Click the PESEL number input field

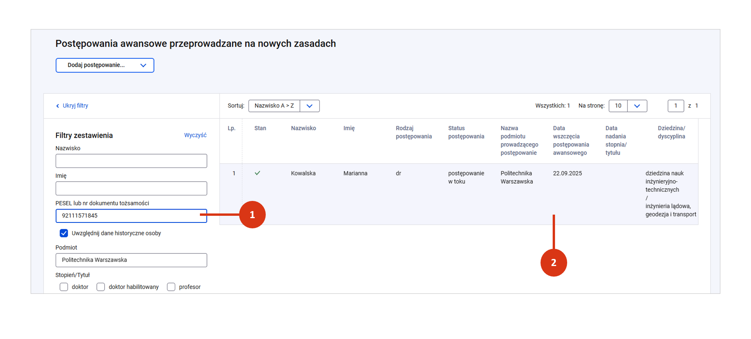(x=131, y=216)
